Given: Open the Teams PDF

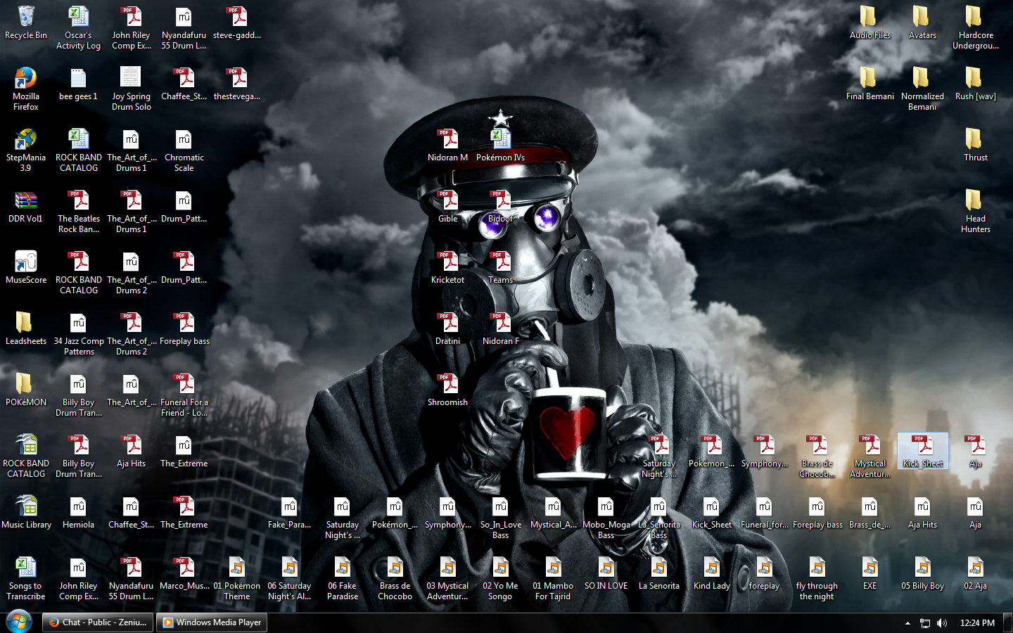Looking at the screenshot, I should (500, 268).
